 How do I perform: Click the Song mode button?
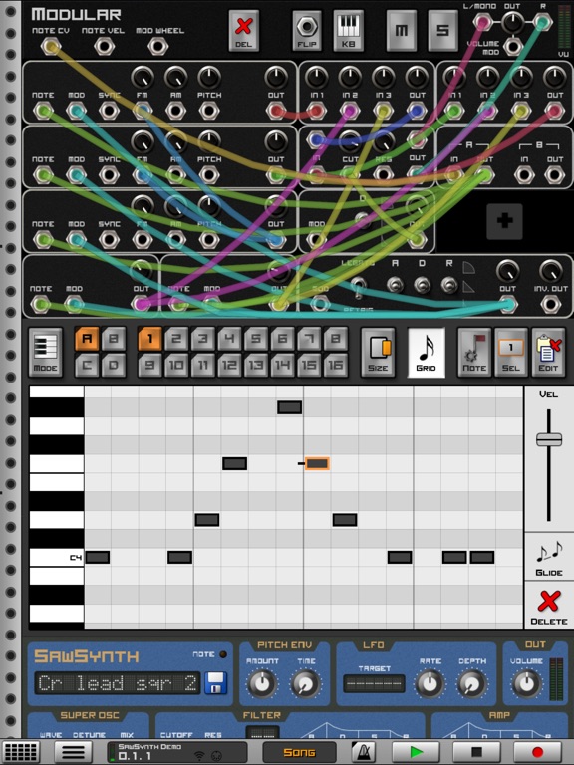point(299,752)
